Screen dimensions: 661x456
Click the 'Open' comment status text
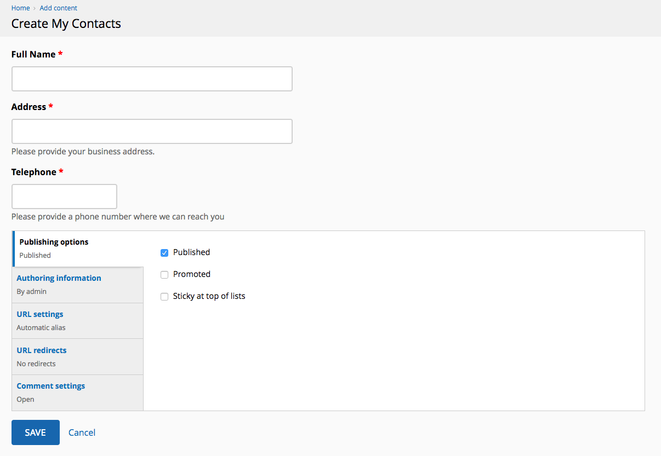(26, 400)
